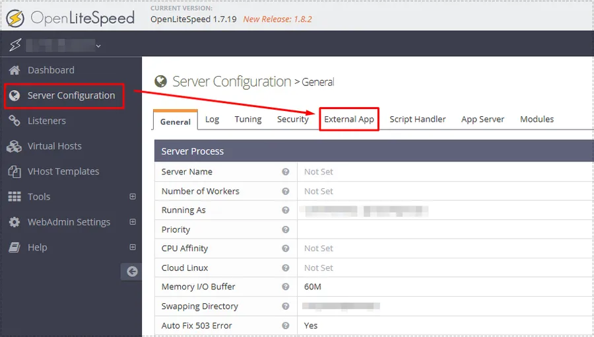594x337 pixels.
Task: Switch to the Security tab
Action: point(293,120)
